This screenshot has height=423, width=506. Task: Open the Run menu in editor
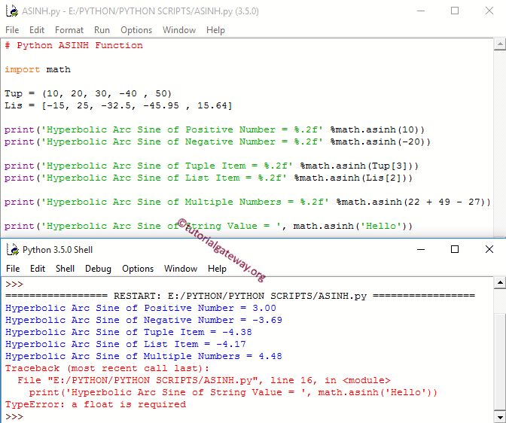(102, 30)
